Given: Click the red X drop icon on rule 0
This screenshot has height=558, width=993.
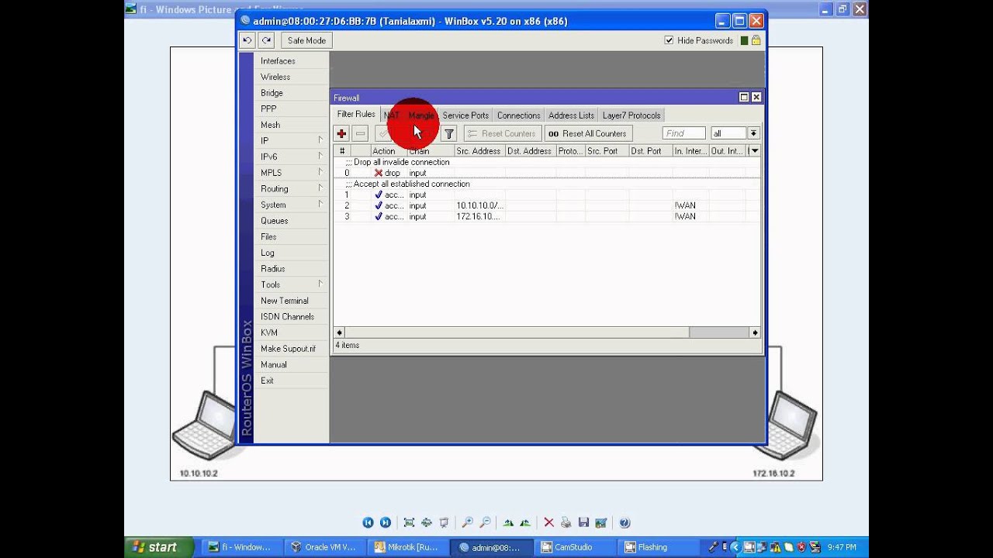Looking at the screenshot, I should click(x=379, y=173).
